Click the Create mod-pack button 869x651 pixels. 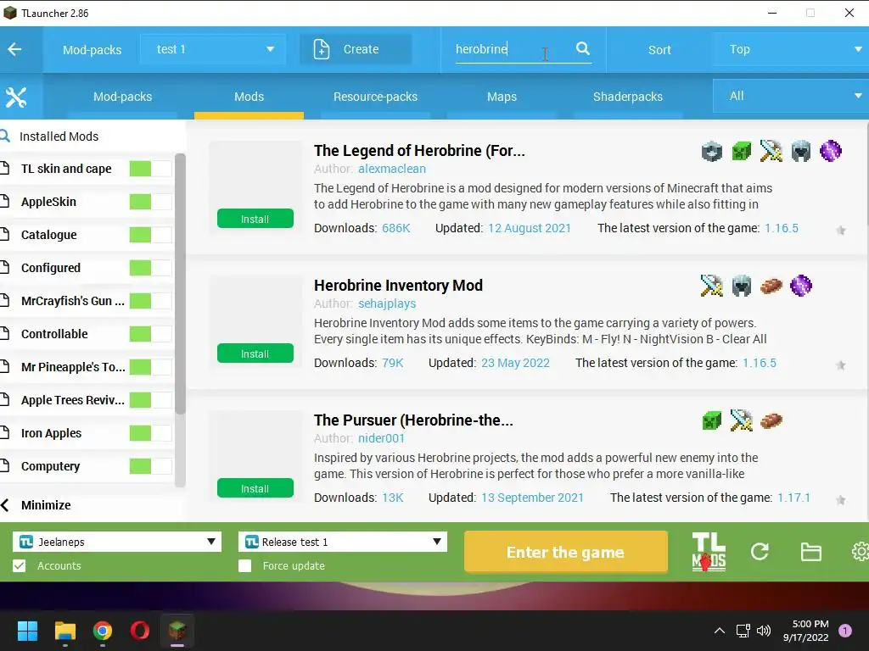pyautogui.click(x=356, y=49)
